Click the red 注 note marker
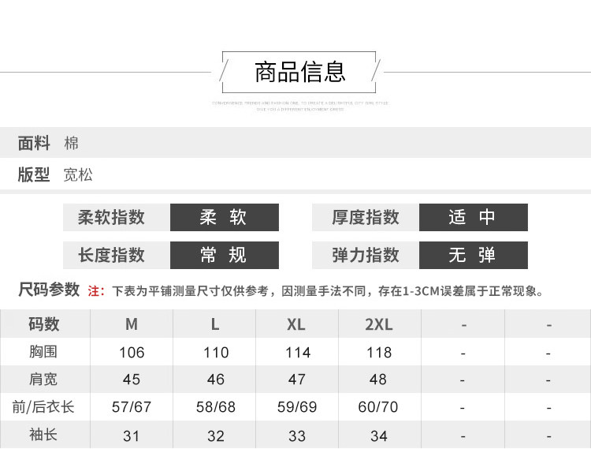The width and height of the screenshot is (591, 449). [95, 291]
